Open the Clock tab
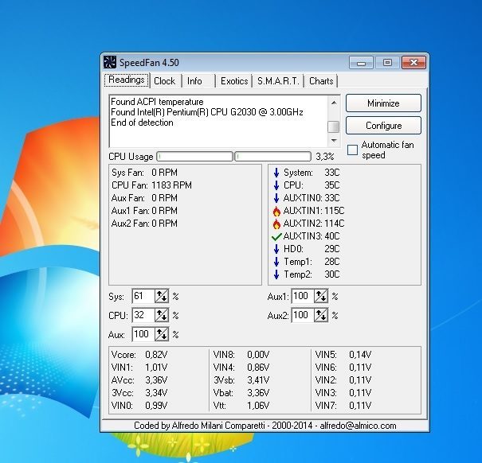Image resolution: width=482 pixels, height=463 pixels. pyautogui.click(x=164, y=81)
